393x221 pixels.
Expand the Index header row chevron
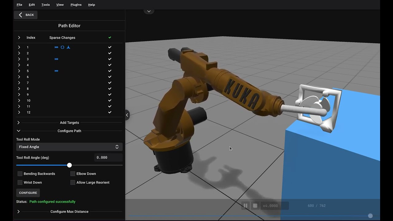19,37
